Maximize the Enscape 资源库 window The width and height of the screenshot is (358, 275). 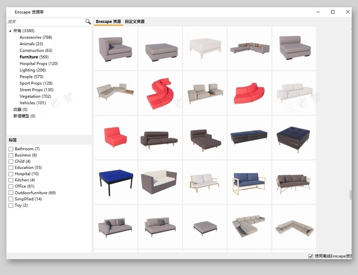(333, 12)
